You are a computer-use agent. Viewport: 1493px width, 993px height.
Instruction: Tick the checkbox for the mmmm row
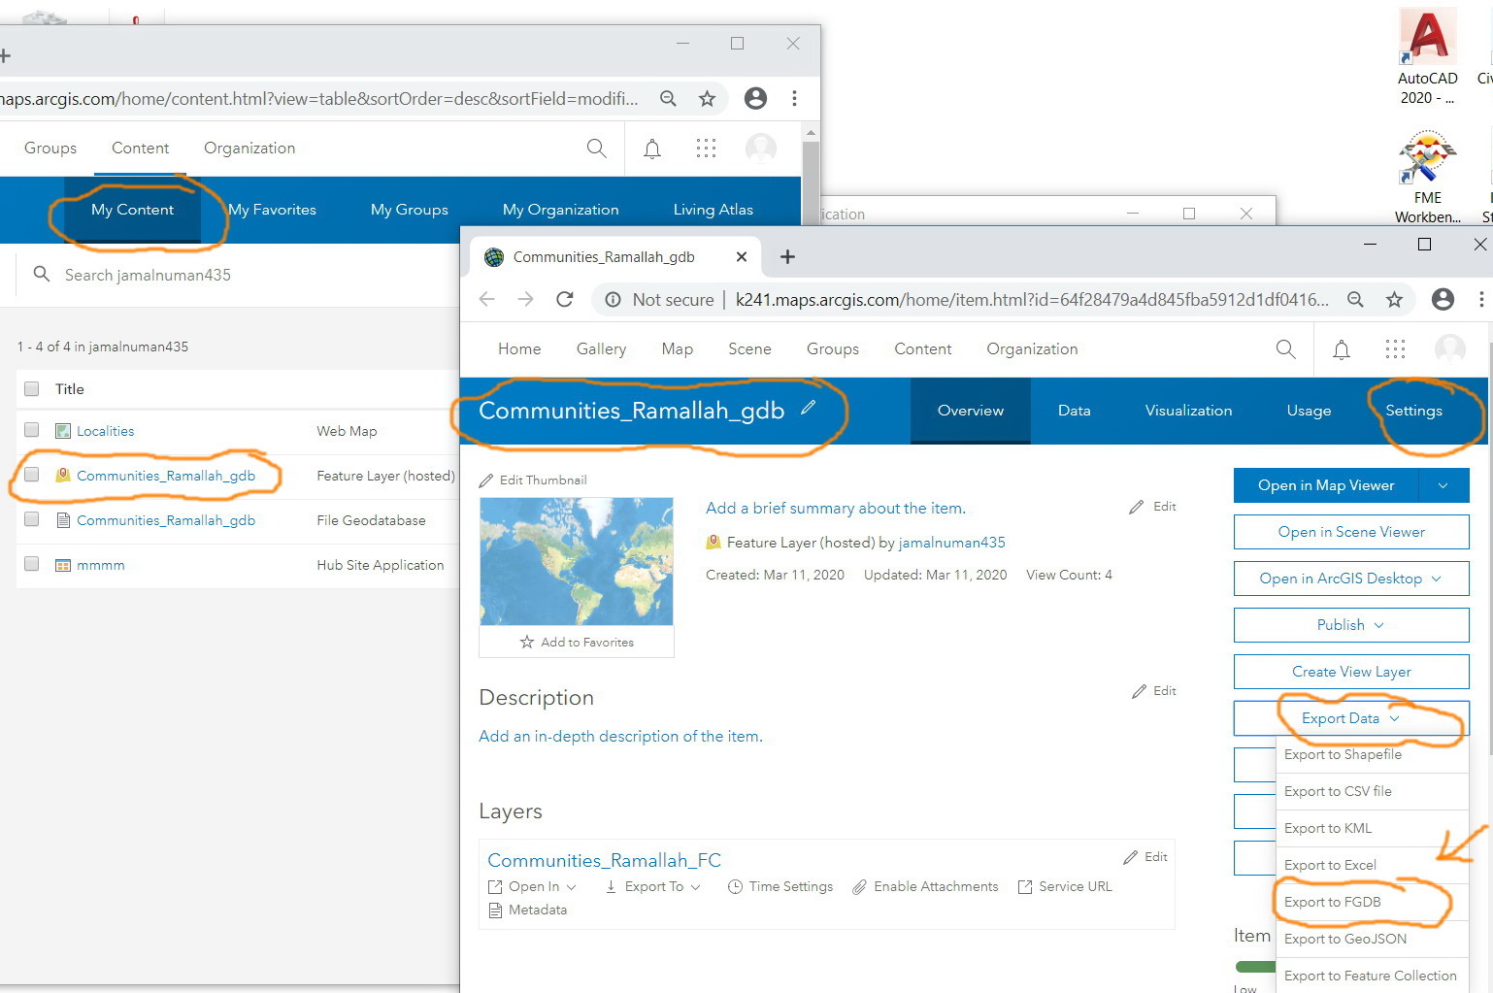32,564
